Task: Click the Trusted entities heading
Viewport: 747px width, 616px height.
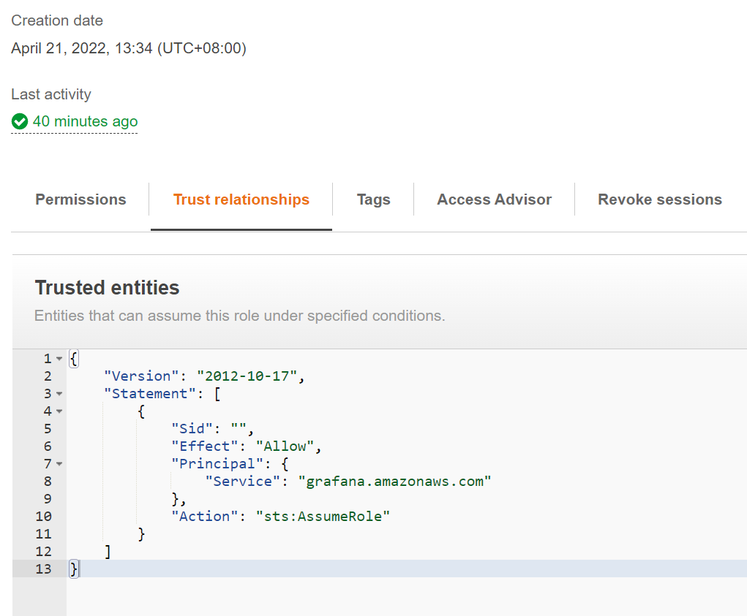Action: click(x=107, y=288)
